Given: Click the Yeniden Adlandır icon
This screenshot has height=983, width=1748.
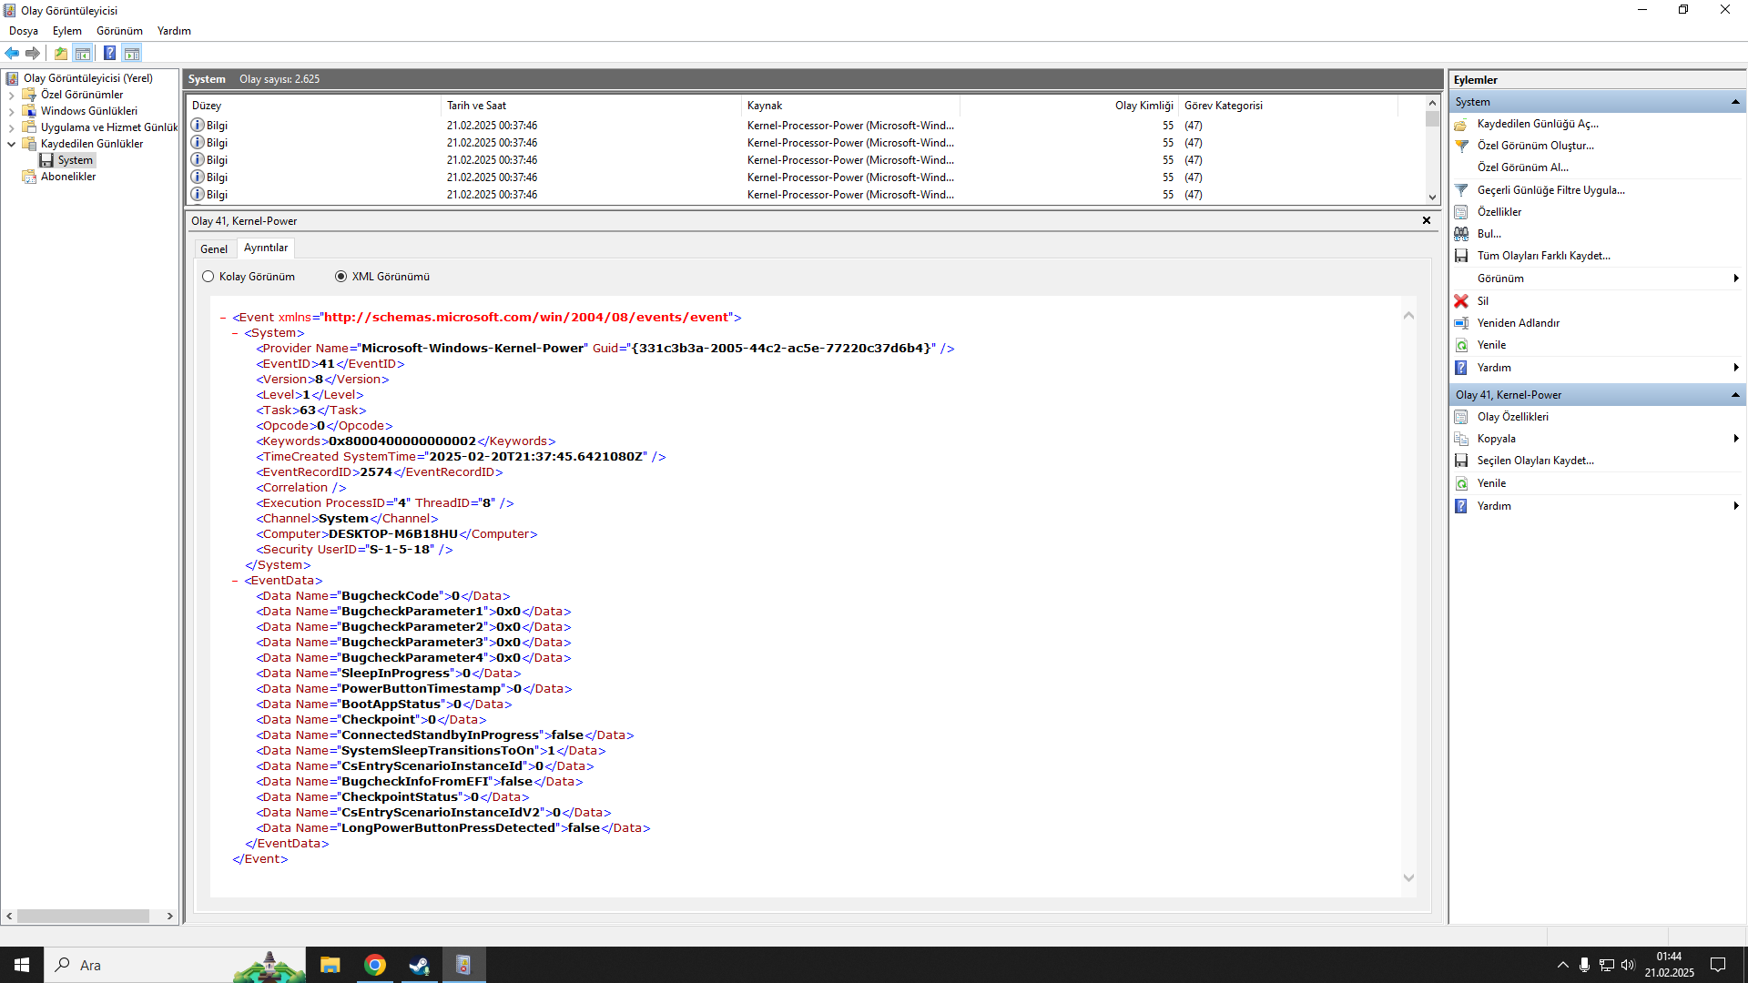Looking at the screenshot, I should [1461, 323].
